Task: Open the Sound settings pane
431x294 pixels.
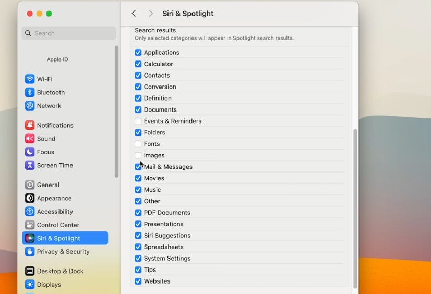Action: tap(65, 139)
